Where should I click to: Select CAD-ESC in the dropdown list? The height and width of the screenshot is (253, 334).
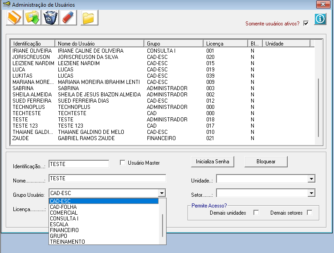(x=104, y=201)
